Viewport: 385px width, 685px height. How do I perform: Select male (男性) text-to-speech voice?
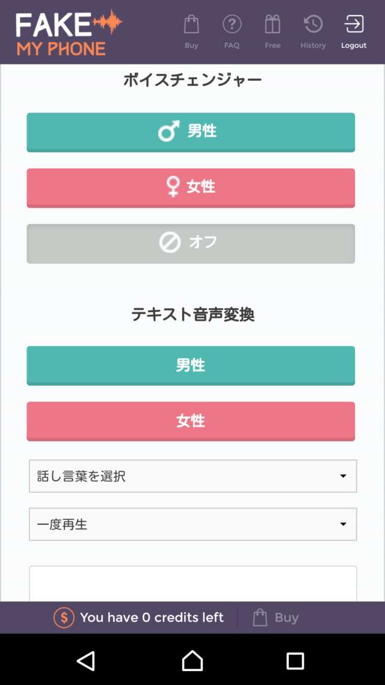click(x=191, y=365)
